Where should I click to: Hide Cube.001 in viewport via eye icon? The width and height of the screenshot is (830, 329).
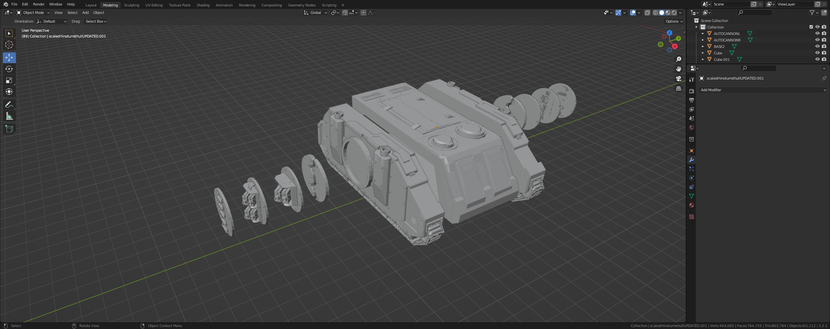817,59
